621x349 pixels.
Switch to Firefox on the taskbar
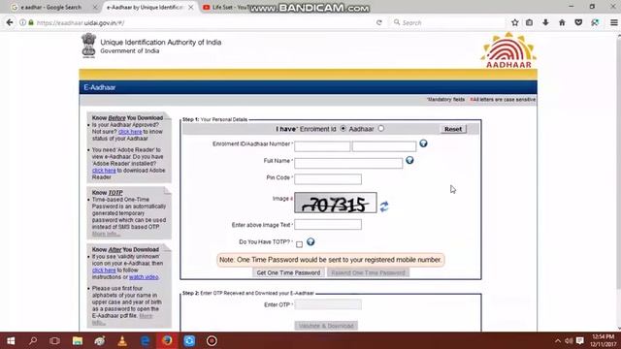tap(167, 340)
